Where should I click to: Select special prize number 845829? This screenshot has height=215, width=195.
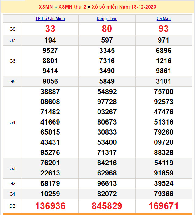coord(107,206)
